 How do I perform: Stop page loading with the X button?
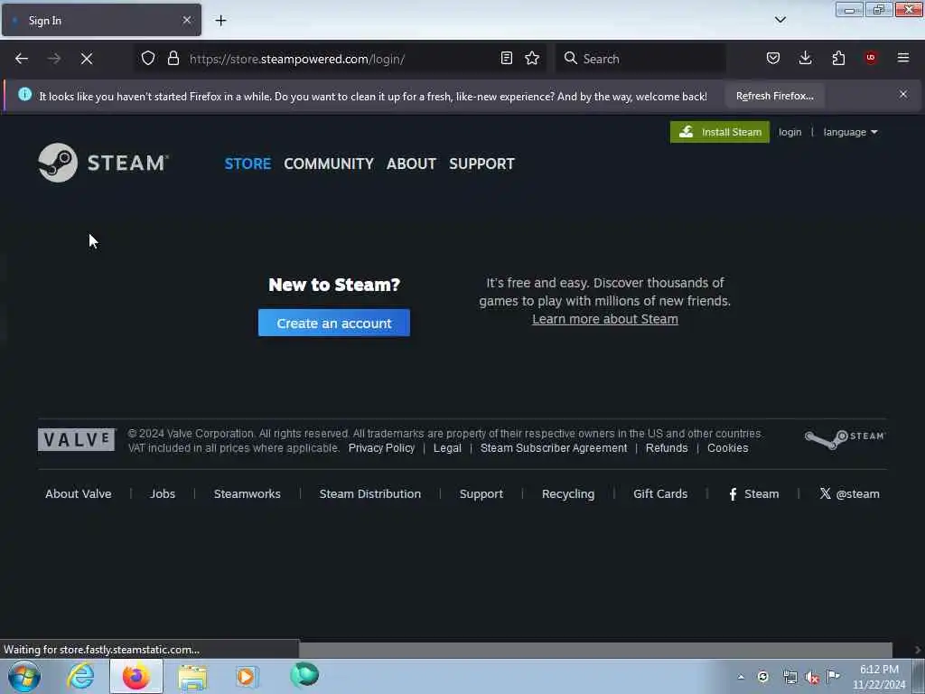coord(87,59)
